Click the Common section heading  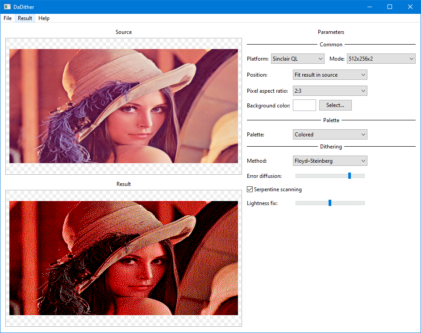[331, 45]
